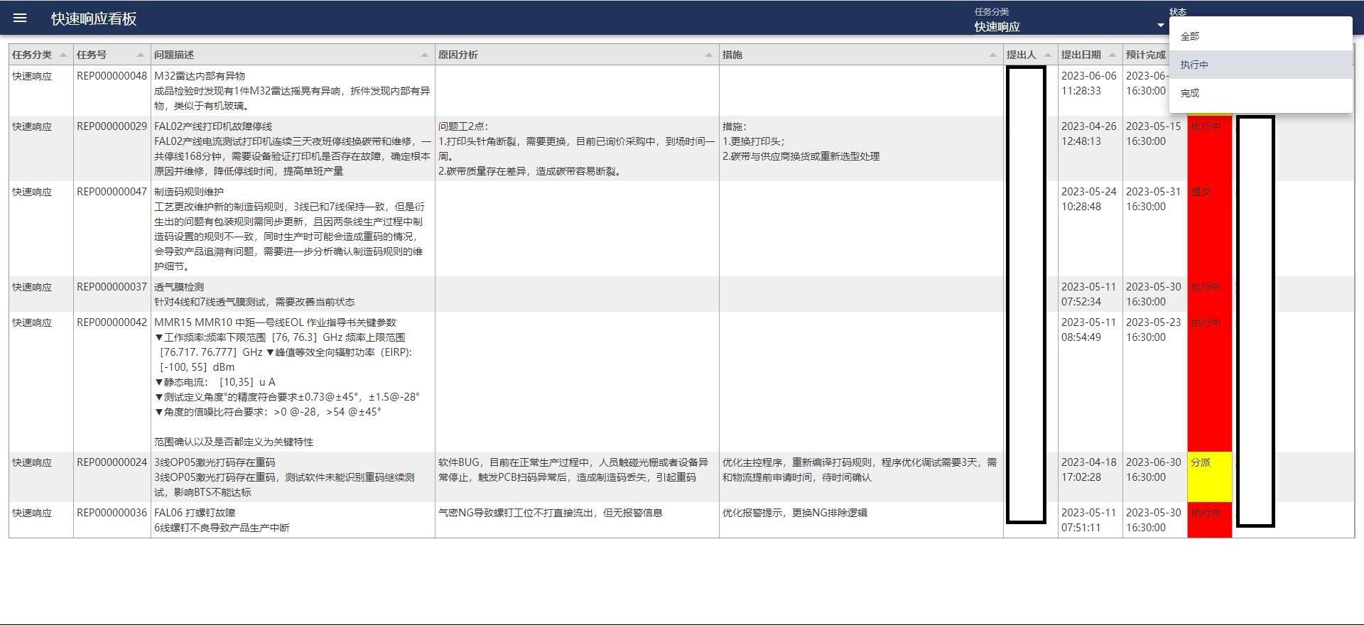The width and height of the screenshot is (1364, 625).
Task: Click task number REP000000037
Action: tap(112, 287)
